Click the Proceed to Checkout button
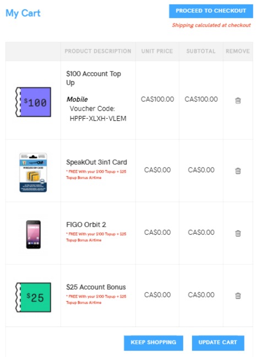This screenshot has height=357, width=256. click(211, 11)
